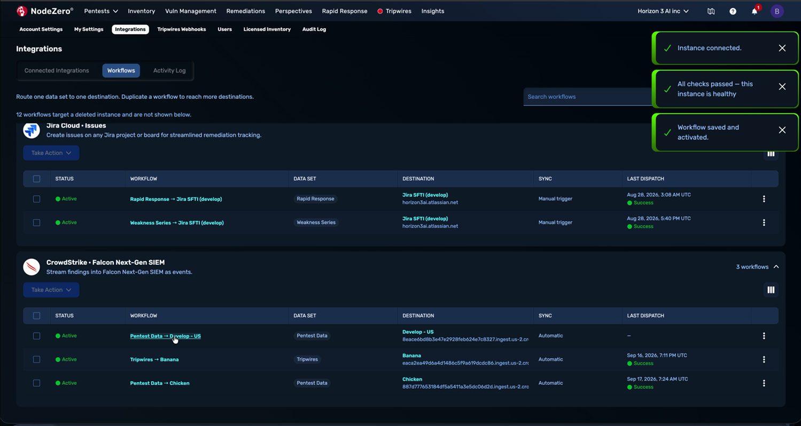Select all CrowdStrike workflows checkbox

pyautogui.click(x=36, y=315)
